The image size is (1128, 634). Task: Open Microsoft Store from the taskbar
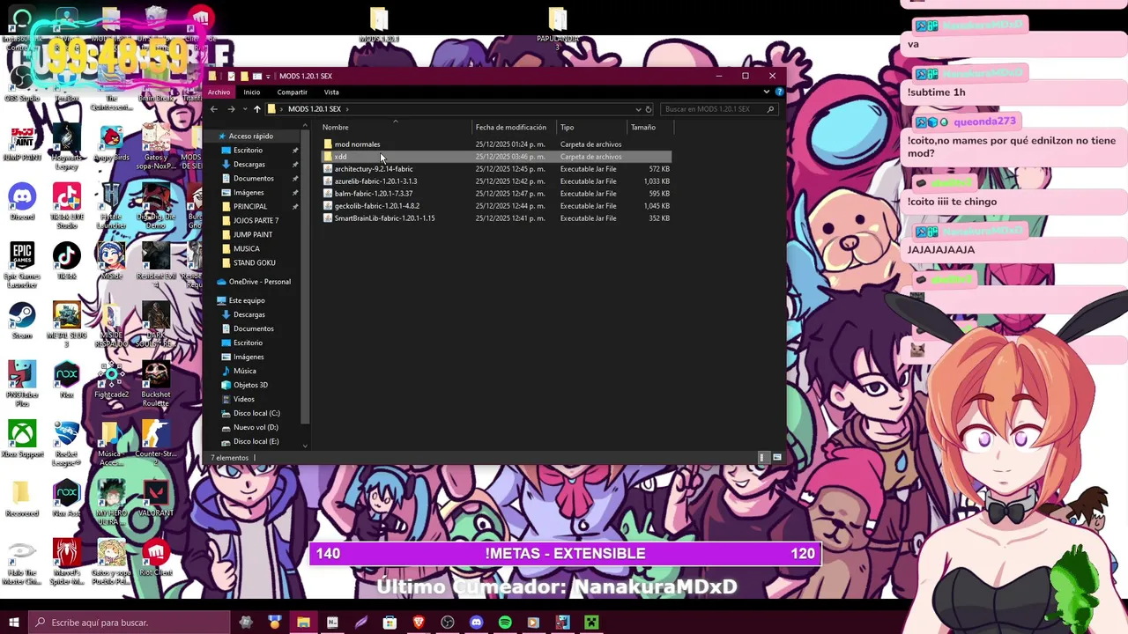click(390, 623)
